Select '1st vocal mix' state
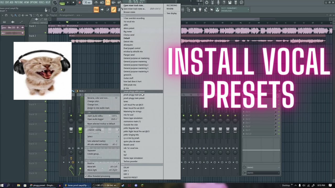 point(142,22)
